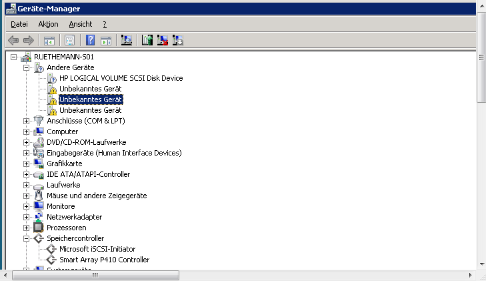Expand the Laufwerke branch
The height and width of the screenshot is (281, 486).
27,185
